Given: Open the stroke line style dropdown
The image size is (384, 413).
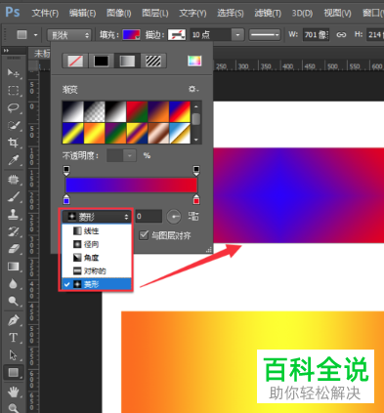Looking at the screenshot, I should click(x=265, y=34).
